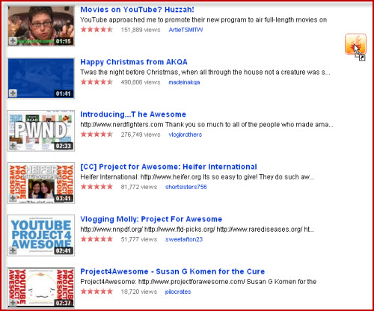The width and height of the screenshot is (374, 311).
Task: Click plus icon on Heifer International thumbnail
Action: tap(13, 198)
